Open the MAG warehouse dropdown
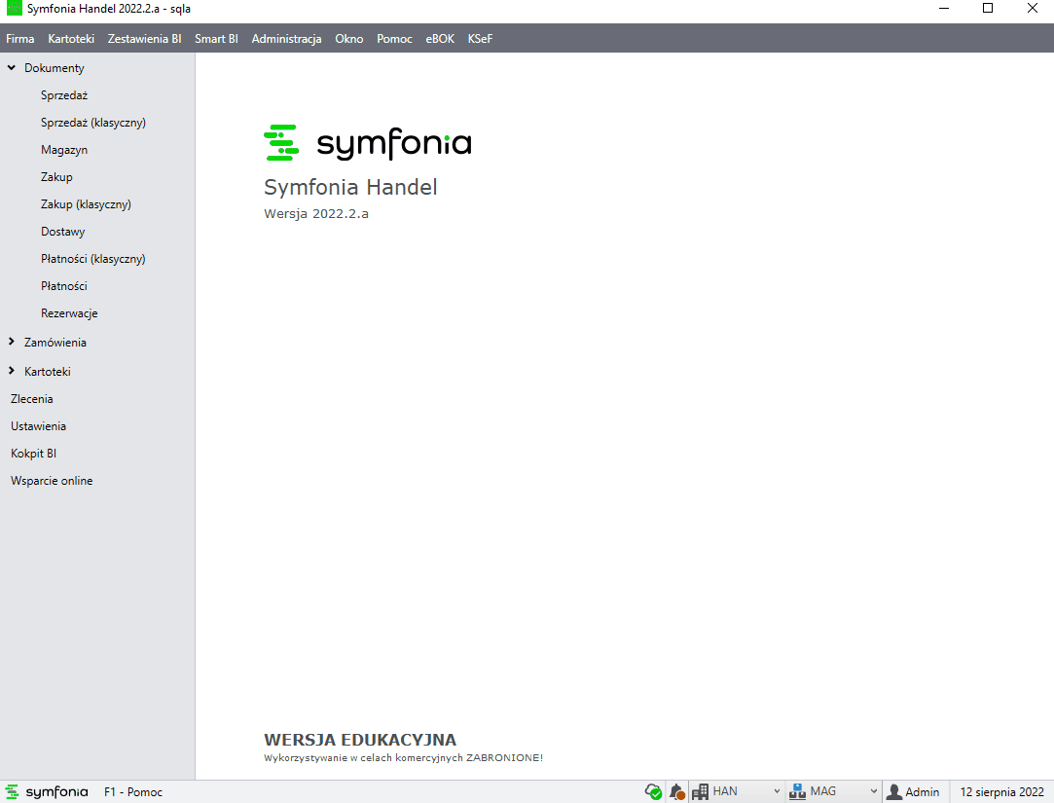This screenshot has width=1054, height=803. (873, 792)
